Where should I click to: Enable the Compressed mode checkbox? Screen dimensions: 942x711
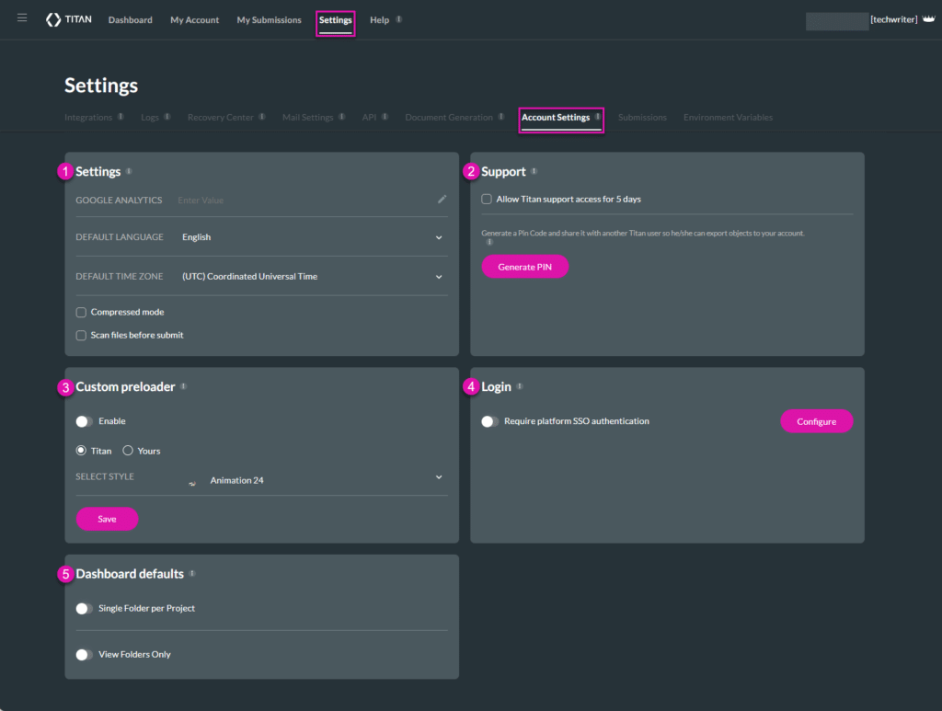(81, 312)
